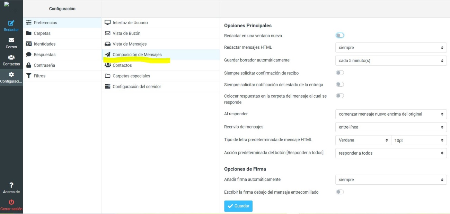Open the Verdana font dropdown

coord(363,140)
